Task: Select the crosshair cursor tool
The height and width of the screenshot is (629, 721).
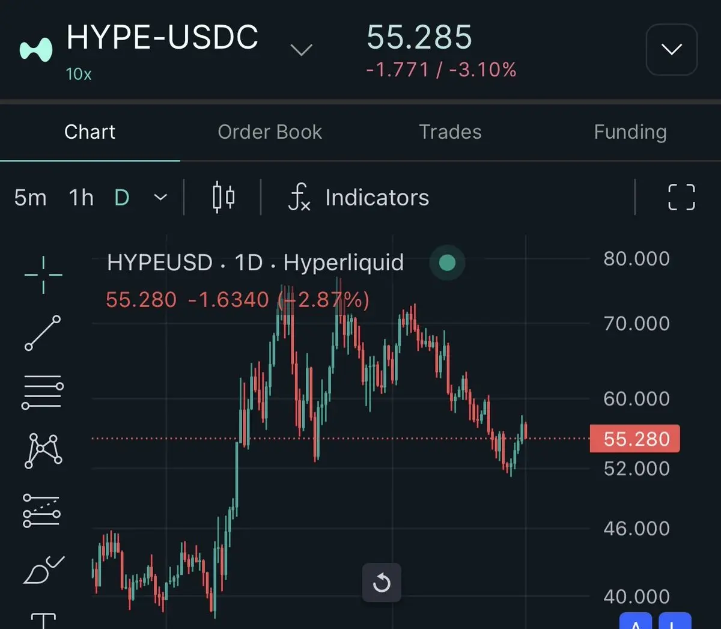Action: point(43,275)
